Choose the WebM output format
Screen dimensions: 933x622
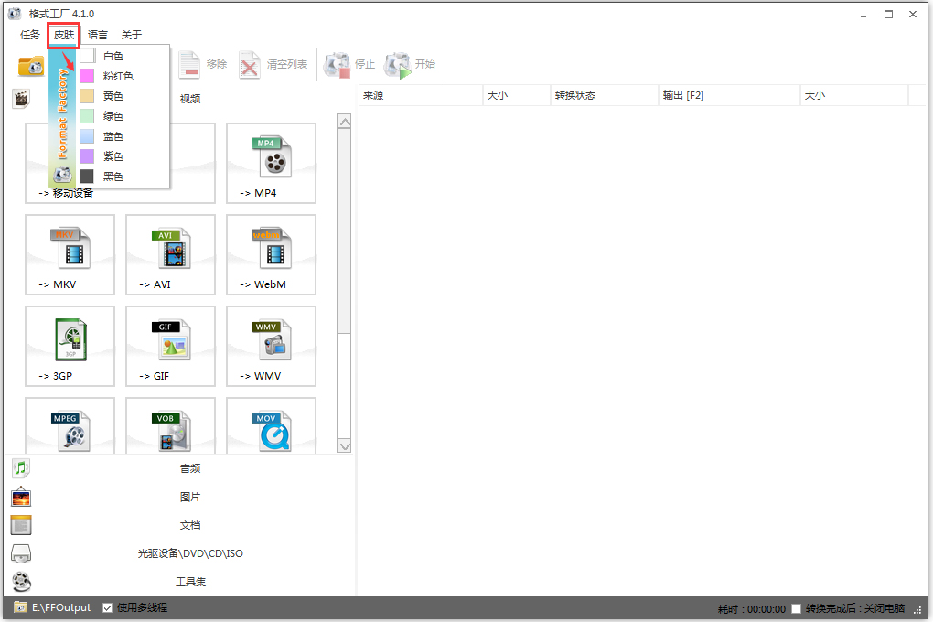click(271, 254)
